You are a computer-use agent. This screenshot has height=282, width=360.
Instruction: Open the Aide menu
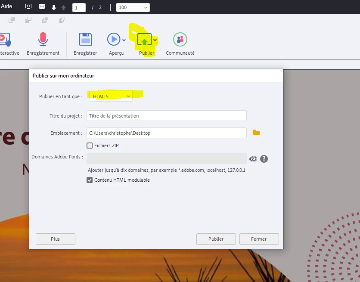click(6, 6)
